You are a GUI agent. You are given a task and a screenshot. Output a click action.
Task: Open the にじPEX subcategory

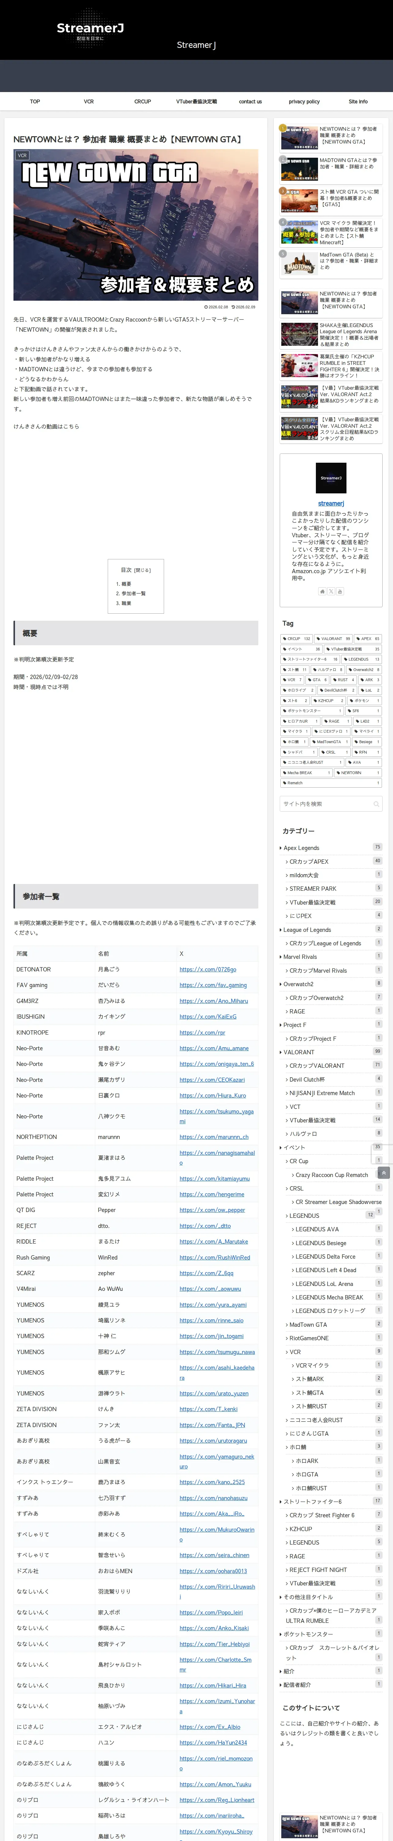click(300, 916)
